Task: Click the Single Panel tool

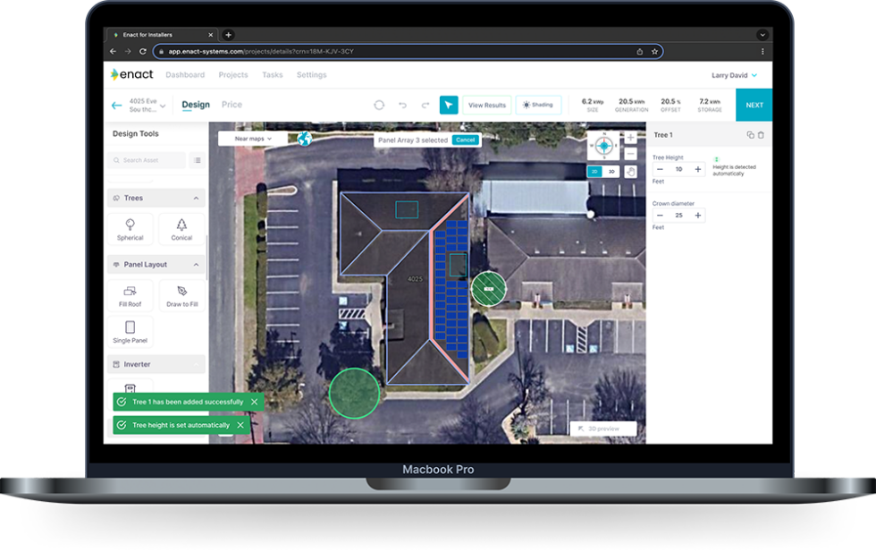Action: [130, 332]
